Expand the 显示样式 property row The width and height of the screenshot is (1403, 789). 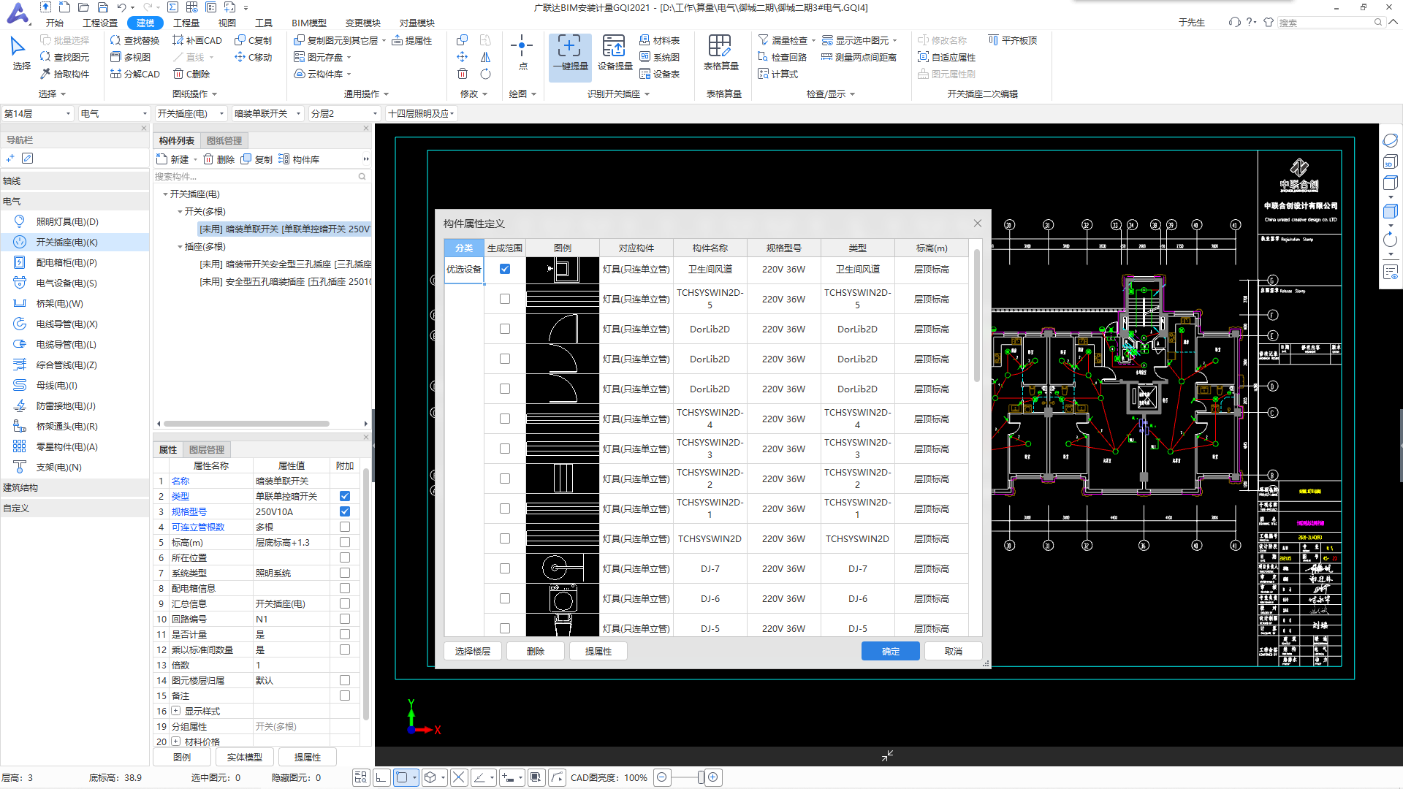(175, 711)
